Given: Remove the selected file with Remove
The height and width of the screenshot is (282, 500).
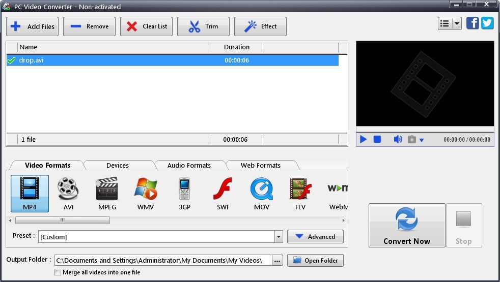Looking at the screenshot, I should coord(89,26).
